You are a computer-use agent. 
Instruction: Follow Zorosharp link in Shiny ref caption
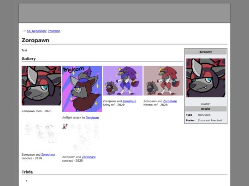[129, 101]
